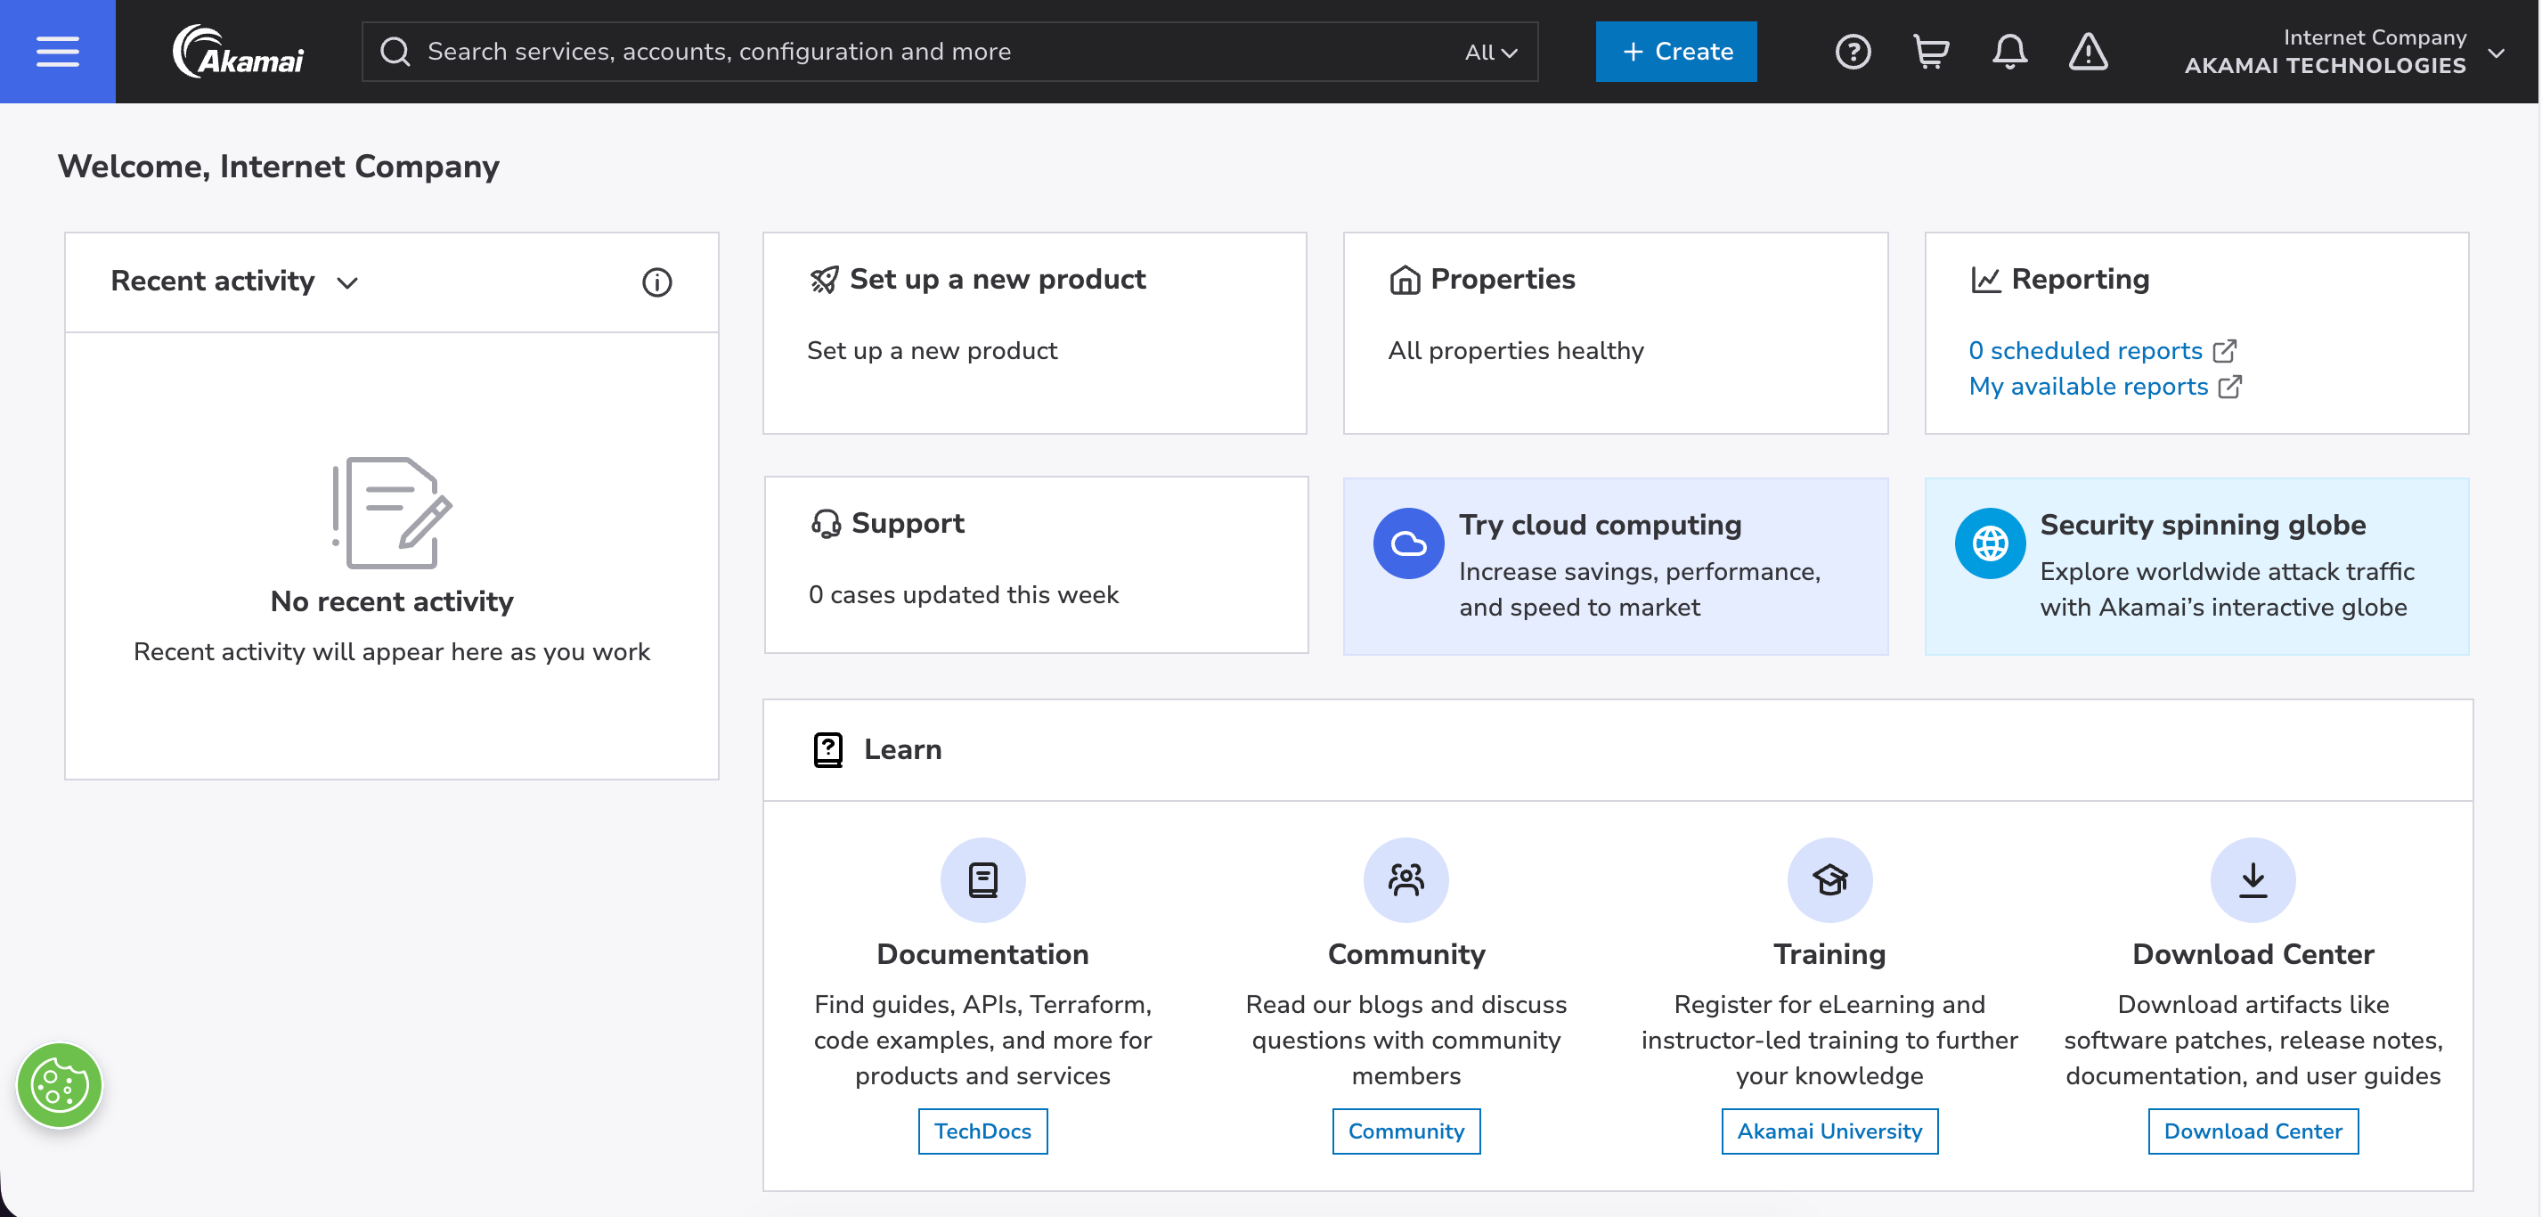2542x1217 pixels.
Task: Click the security globe icon
Action: pyautogui.click(x=1990, y=543)
